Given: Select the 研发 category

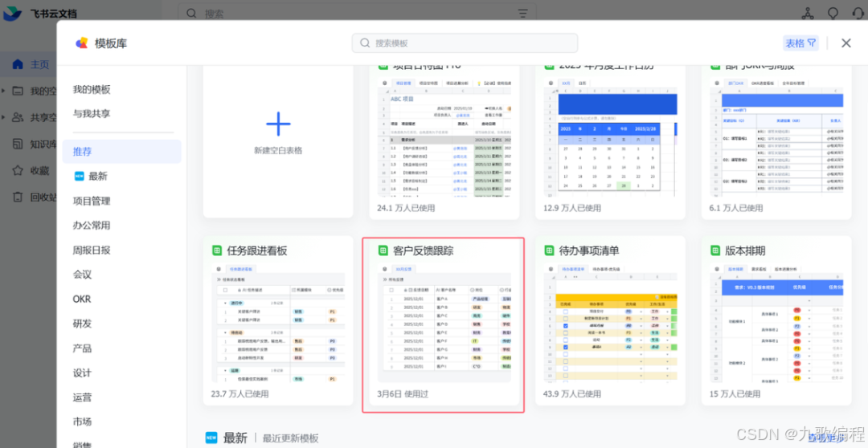Looking at the screenshot, I should (x=83, y=324).
